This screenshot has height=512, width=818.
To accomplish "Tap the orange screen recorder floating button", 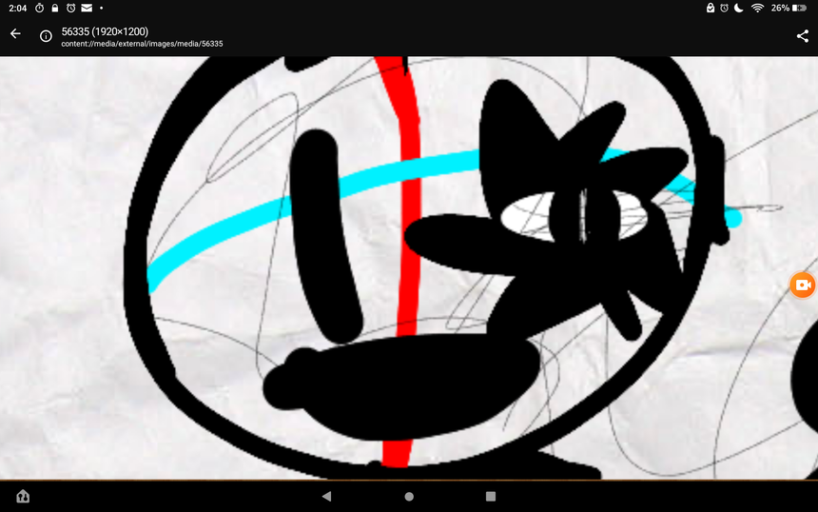I will pos(803,285).
